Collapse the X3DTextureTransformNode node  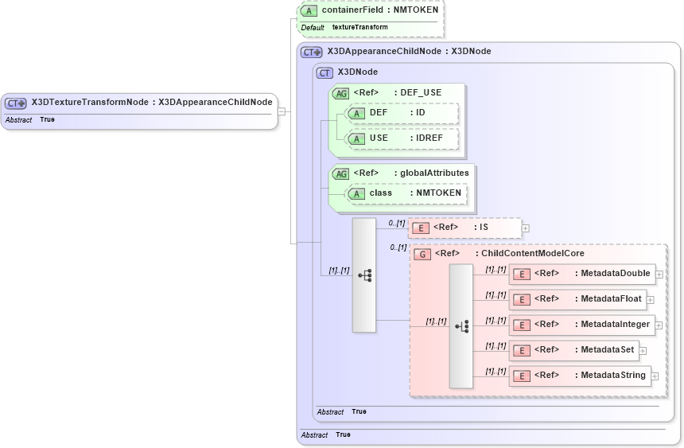(x=282, y=111)
